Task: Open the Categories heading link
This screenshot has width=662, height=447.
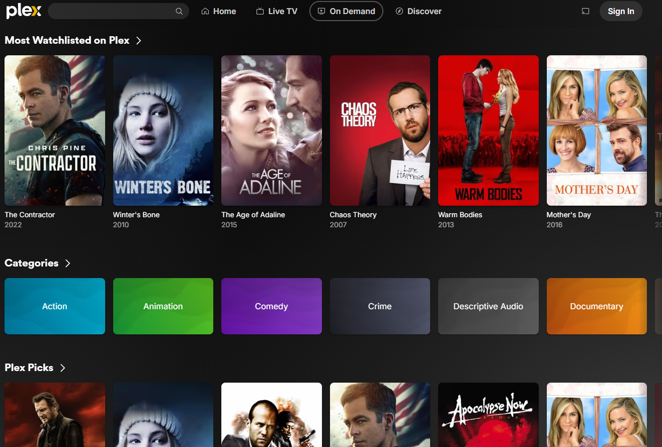Action: coord(31,263)
